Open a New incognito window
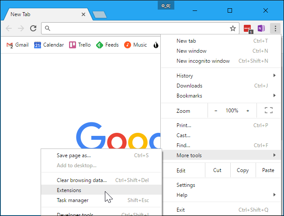The image size is (284, 216). click(221, 61)
